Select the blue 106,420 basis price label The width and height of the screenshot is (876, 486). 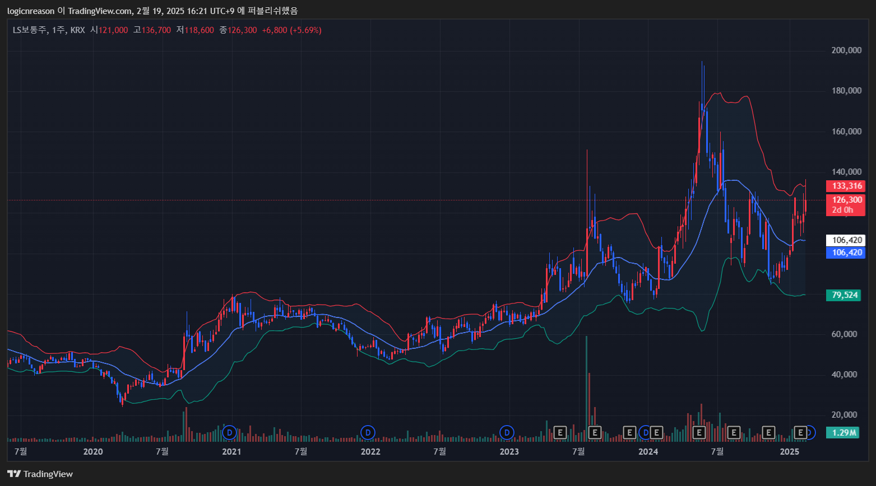[846, 253]
